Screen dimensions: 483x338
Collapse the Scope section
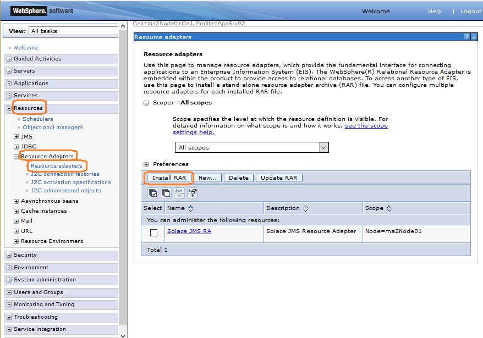click(x=146, y=103)
